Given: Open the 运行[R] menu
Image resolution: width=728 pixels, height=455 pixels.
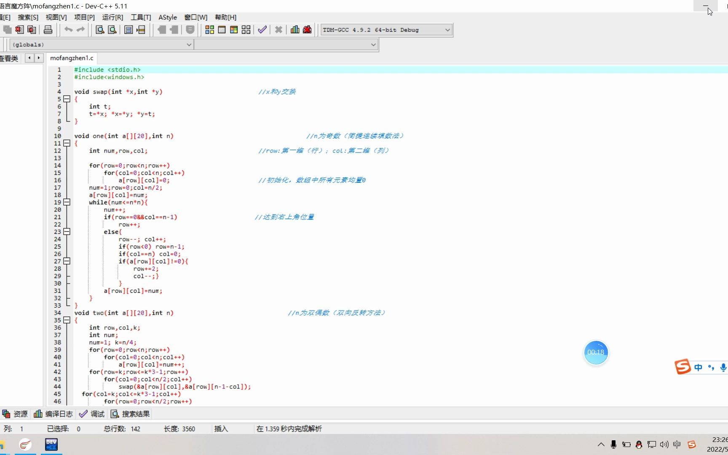Looking at the screenshot, I should (112, 17).
